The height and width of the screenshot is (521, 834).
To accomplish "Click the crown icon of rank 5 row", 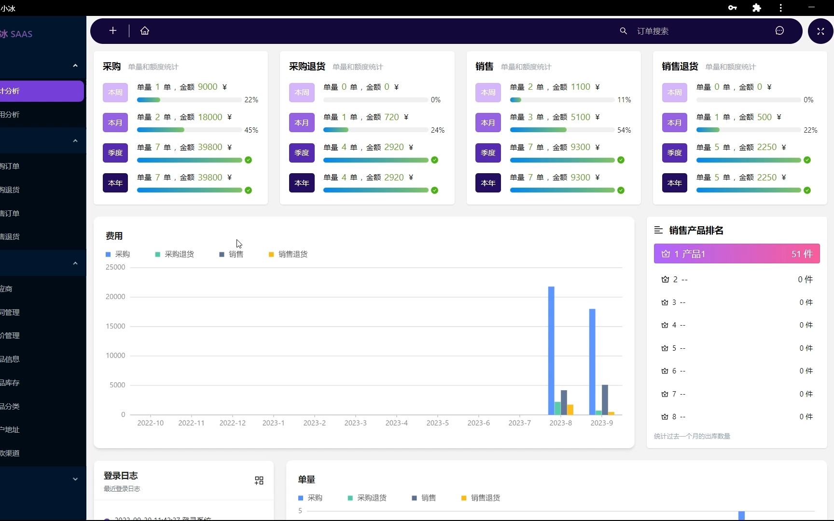I will (665, 348).
